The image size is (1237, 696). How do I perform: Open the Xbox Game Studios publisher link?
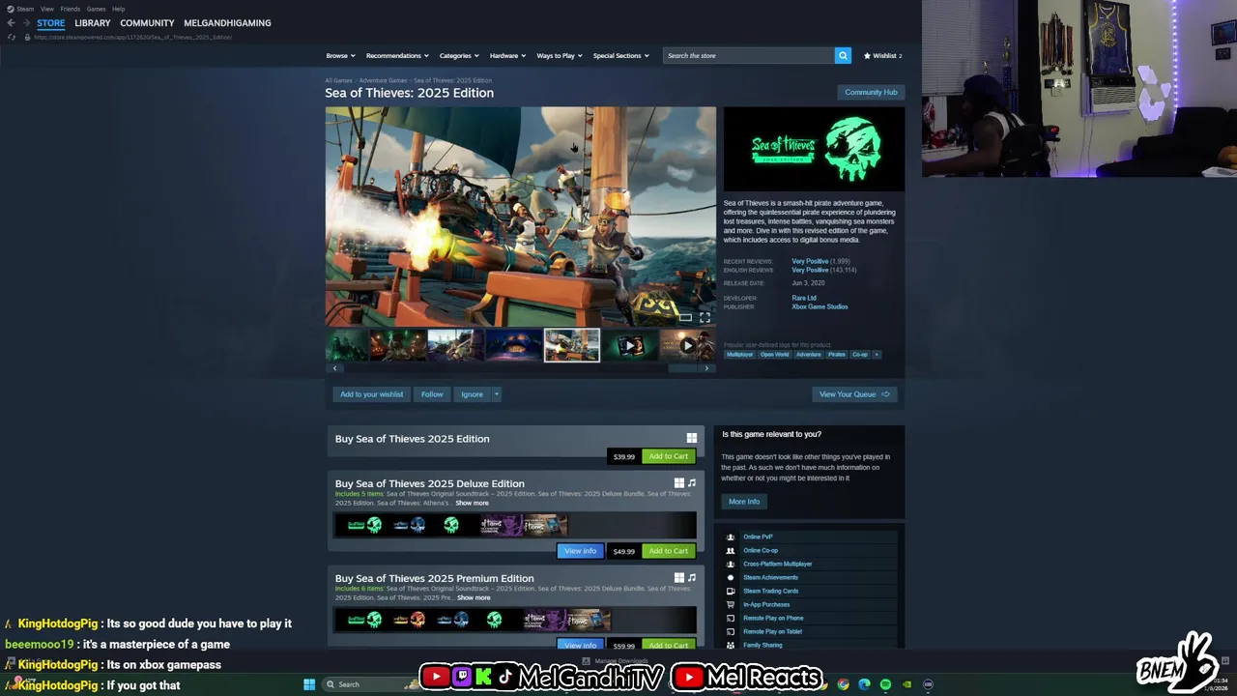[820, 306]
